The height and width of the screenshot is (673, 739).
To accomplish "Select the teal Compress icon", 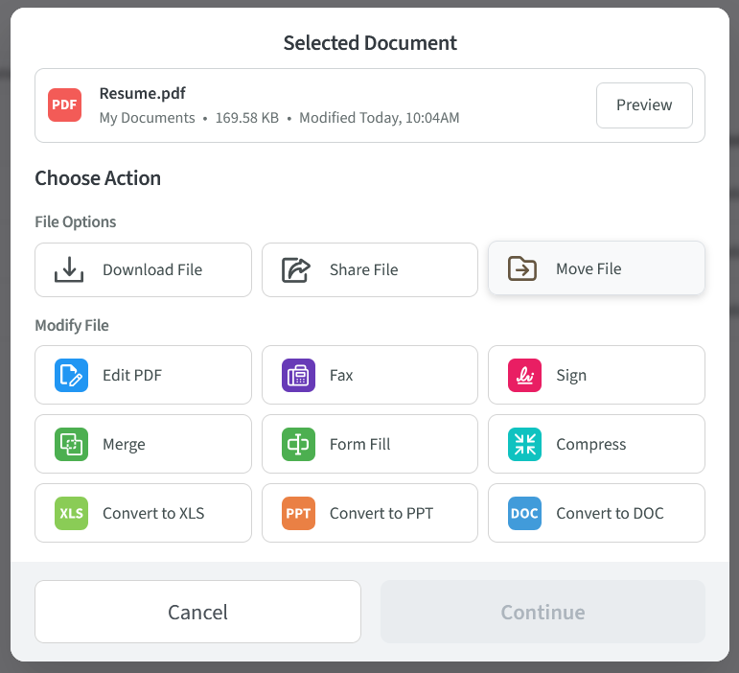I will 524,445.
